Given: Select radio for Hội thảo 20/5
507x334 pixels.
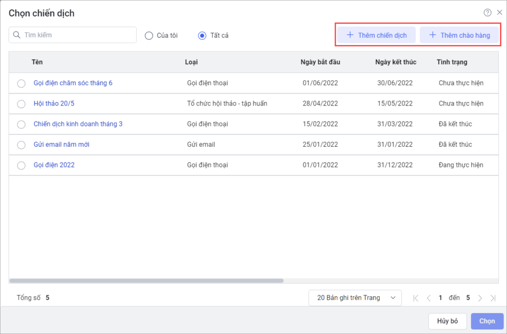Looking at the screenshot, I should tap(21, 104).
